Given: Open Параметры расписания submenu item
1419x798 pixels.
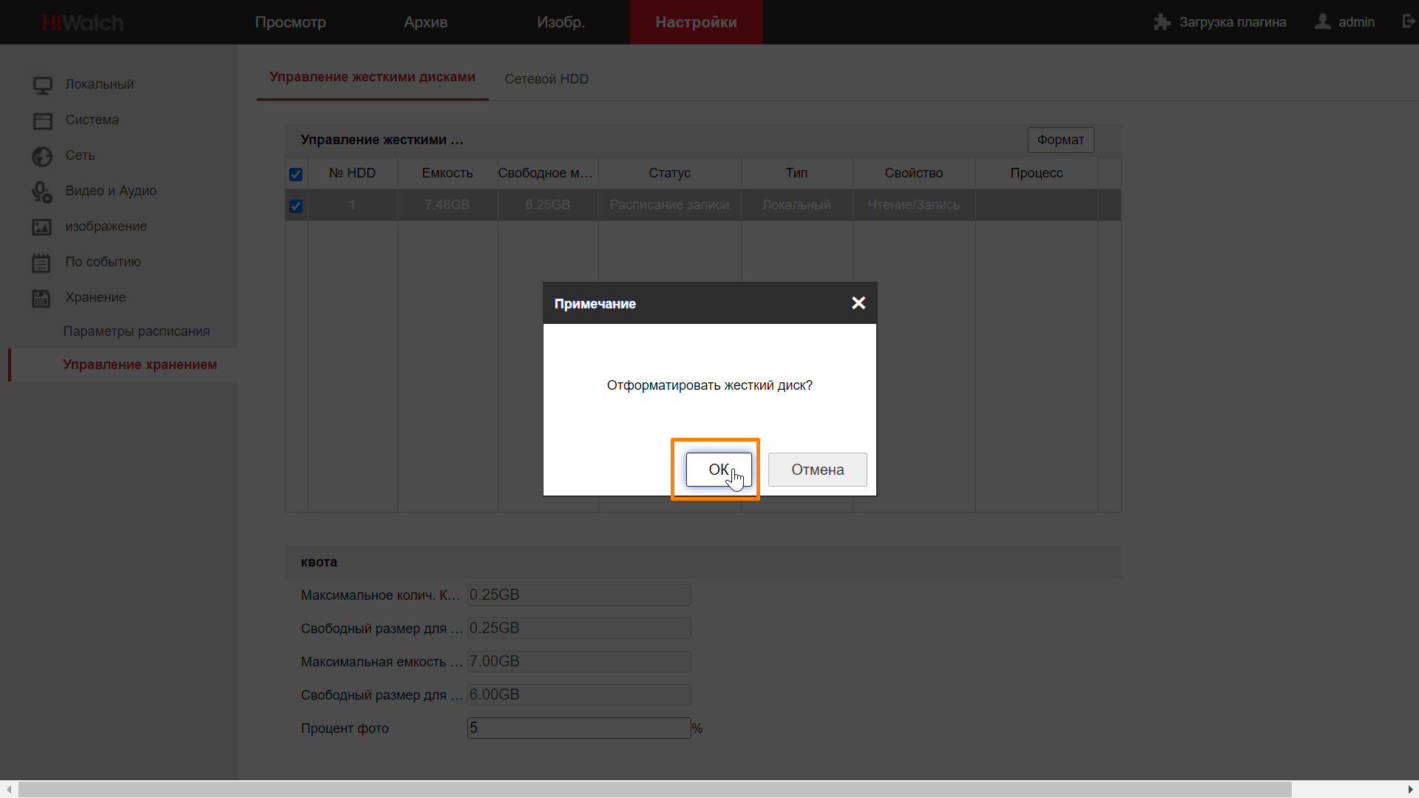Looking at the screenshot, I should 136,331.
